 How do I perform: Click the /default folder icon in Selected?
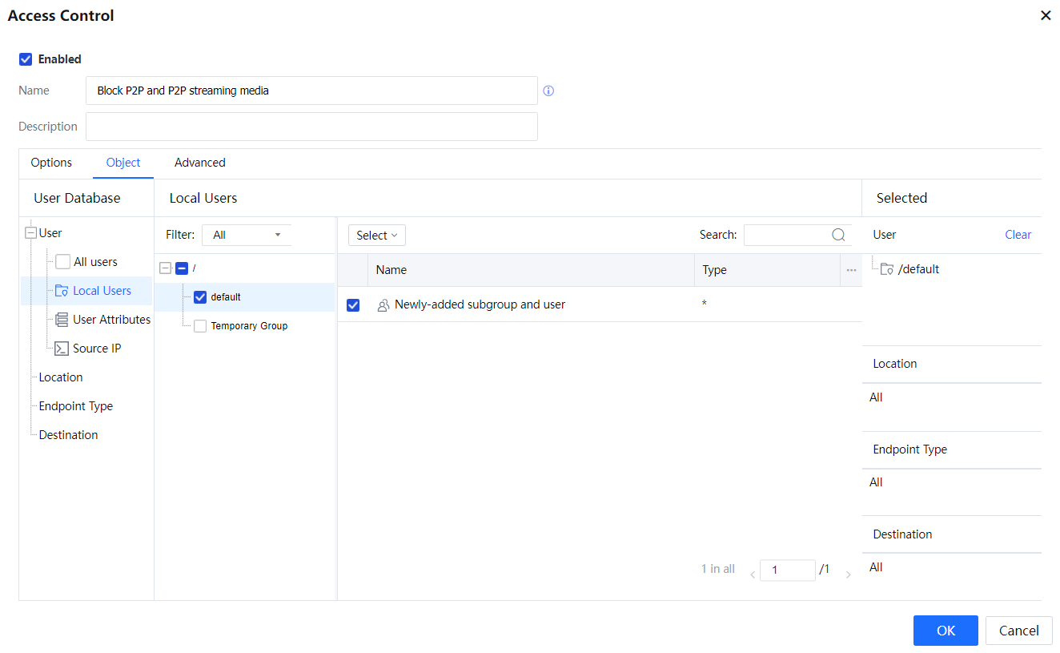pos(887,269)
